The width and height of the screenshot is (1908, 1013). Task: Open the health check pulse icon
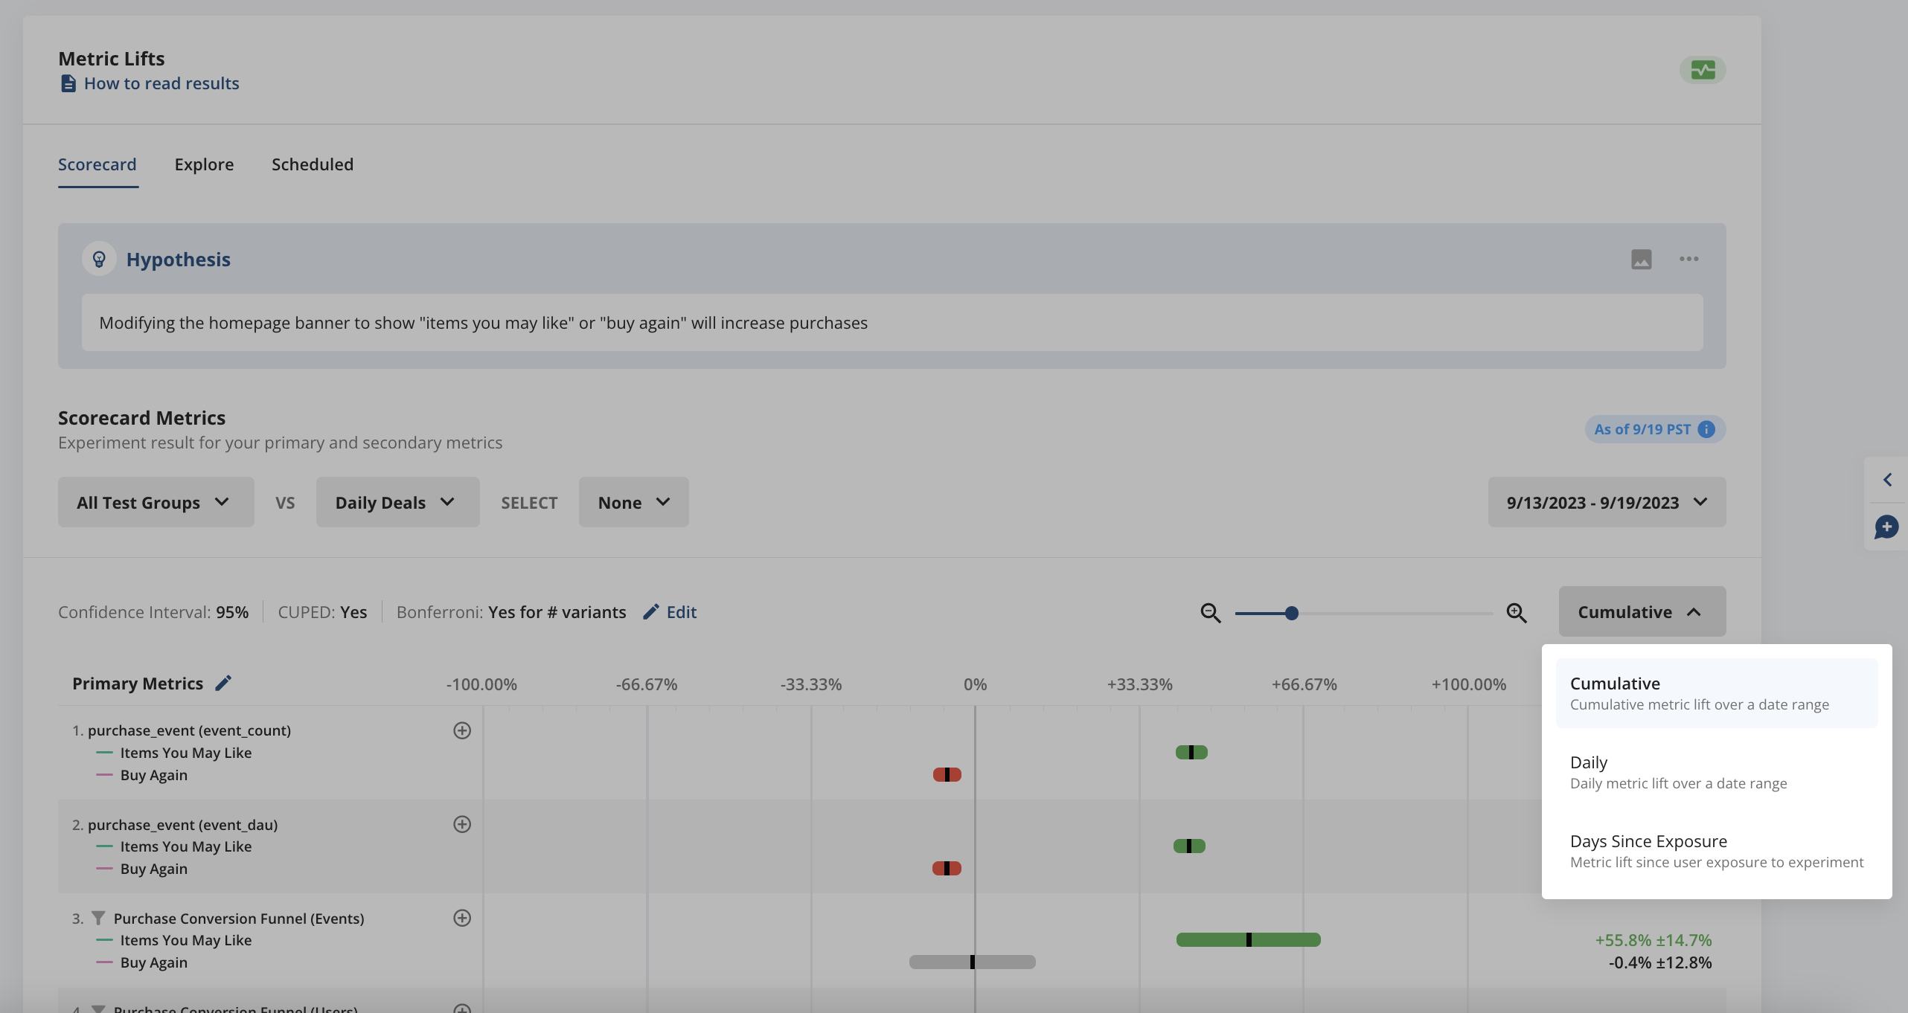1703,70
